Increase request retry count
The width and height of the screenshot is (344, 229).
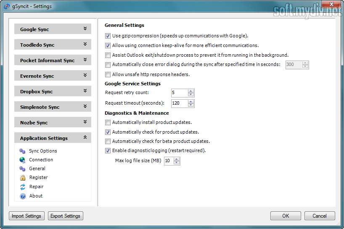[191, 91]
